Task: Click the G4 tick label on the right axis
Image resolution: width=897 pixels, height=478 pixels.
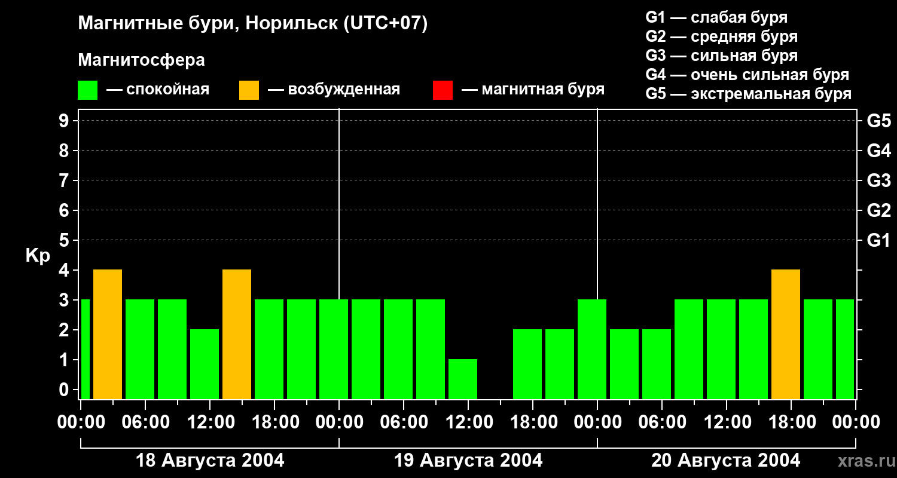Action: pyautogui.click(x=878, y=151)
